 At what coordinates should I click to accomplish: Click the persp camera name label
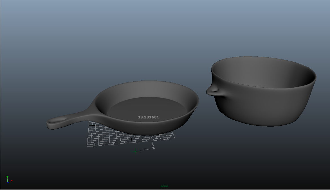point(164,186)
